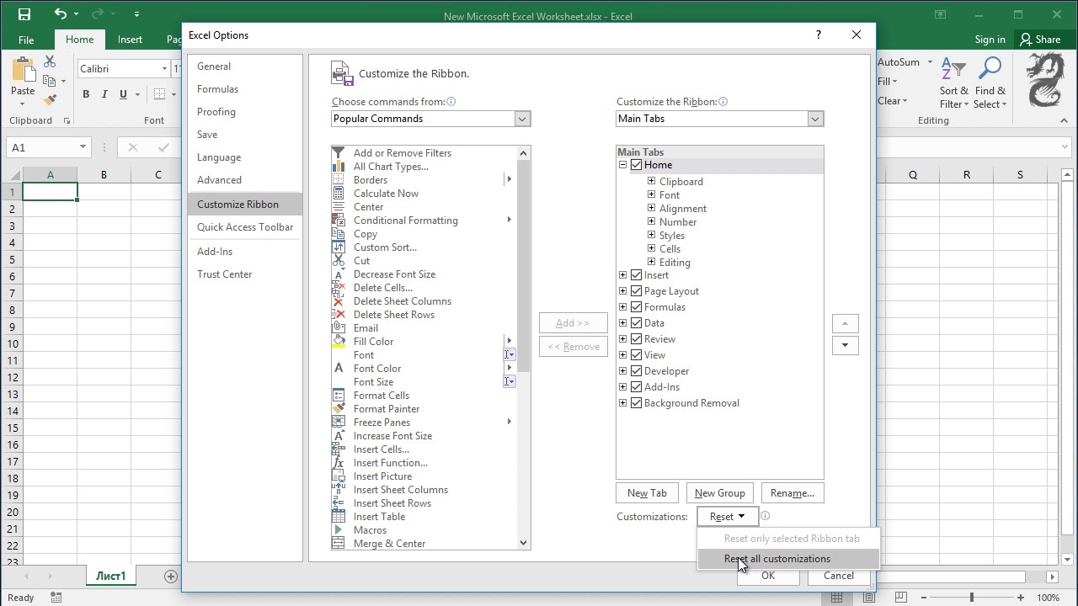Image resolution: width=1078 pixels, height=606 pixels.
Task: Click the Page Layout view icon in status bar
Action: (868, 598)
